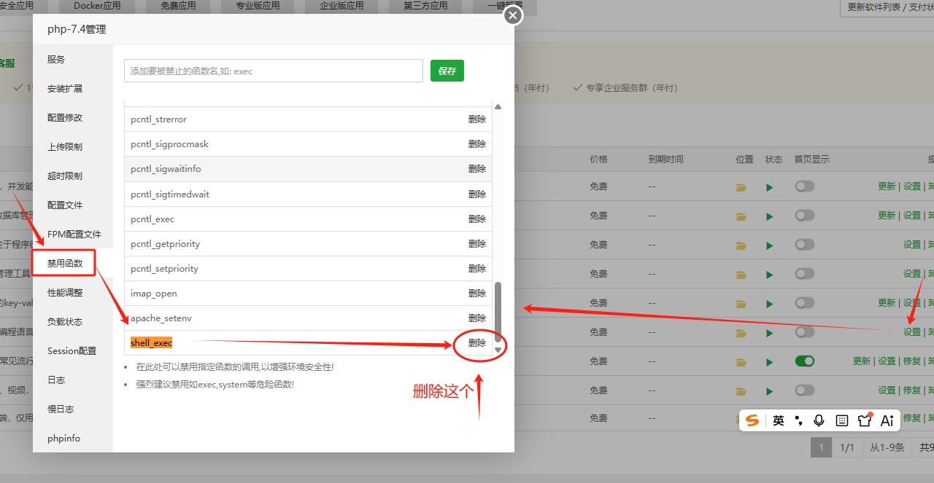Viewport: 934px width, 483px height.
Task: Toggle the punctuation mode icon in IME bar
Action: coord(799,420)
